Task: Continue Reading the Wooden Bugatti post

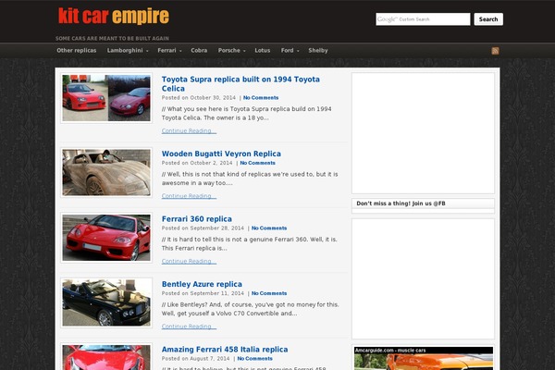Action: click(189, 196)
